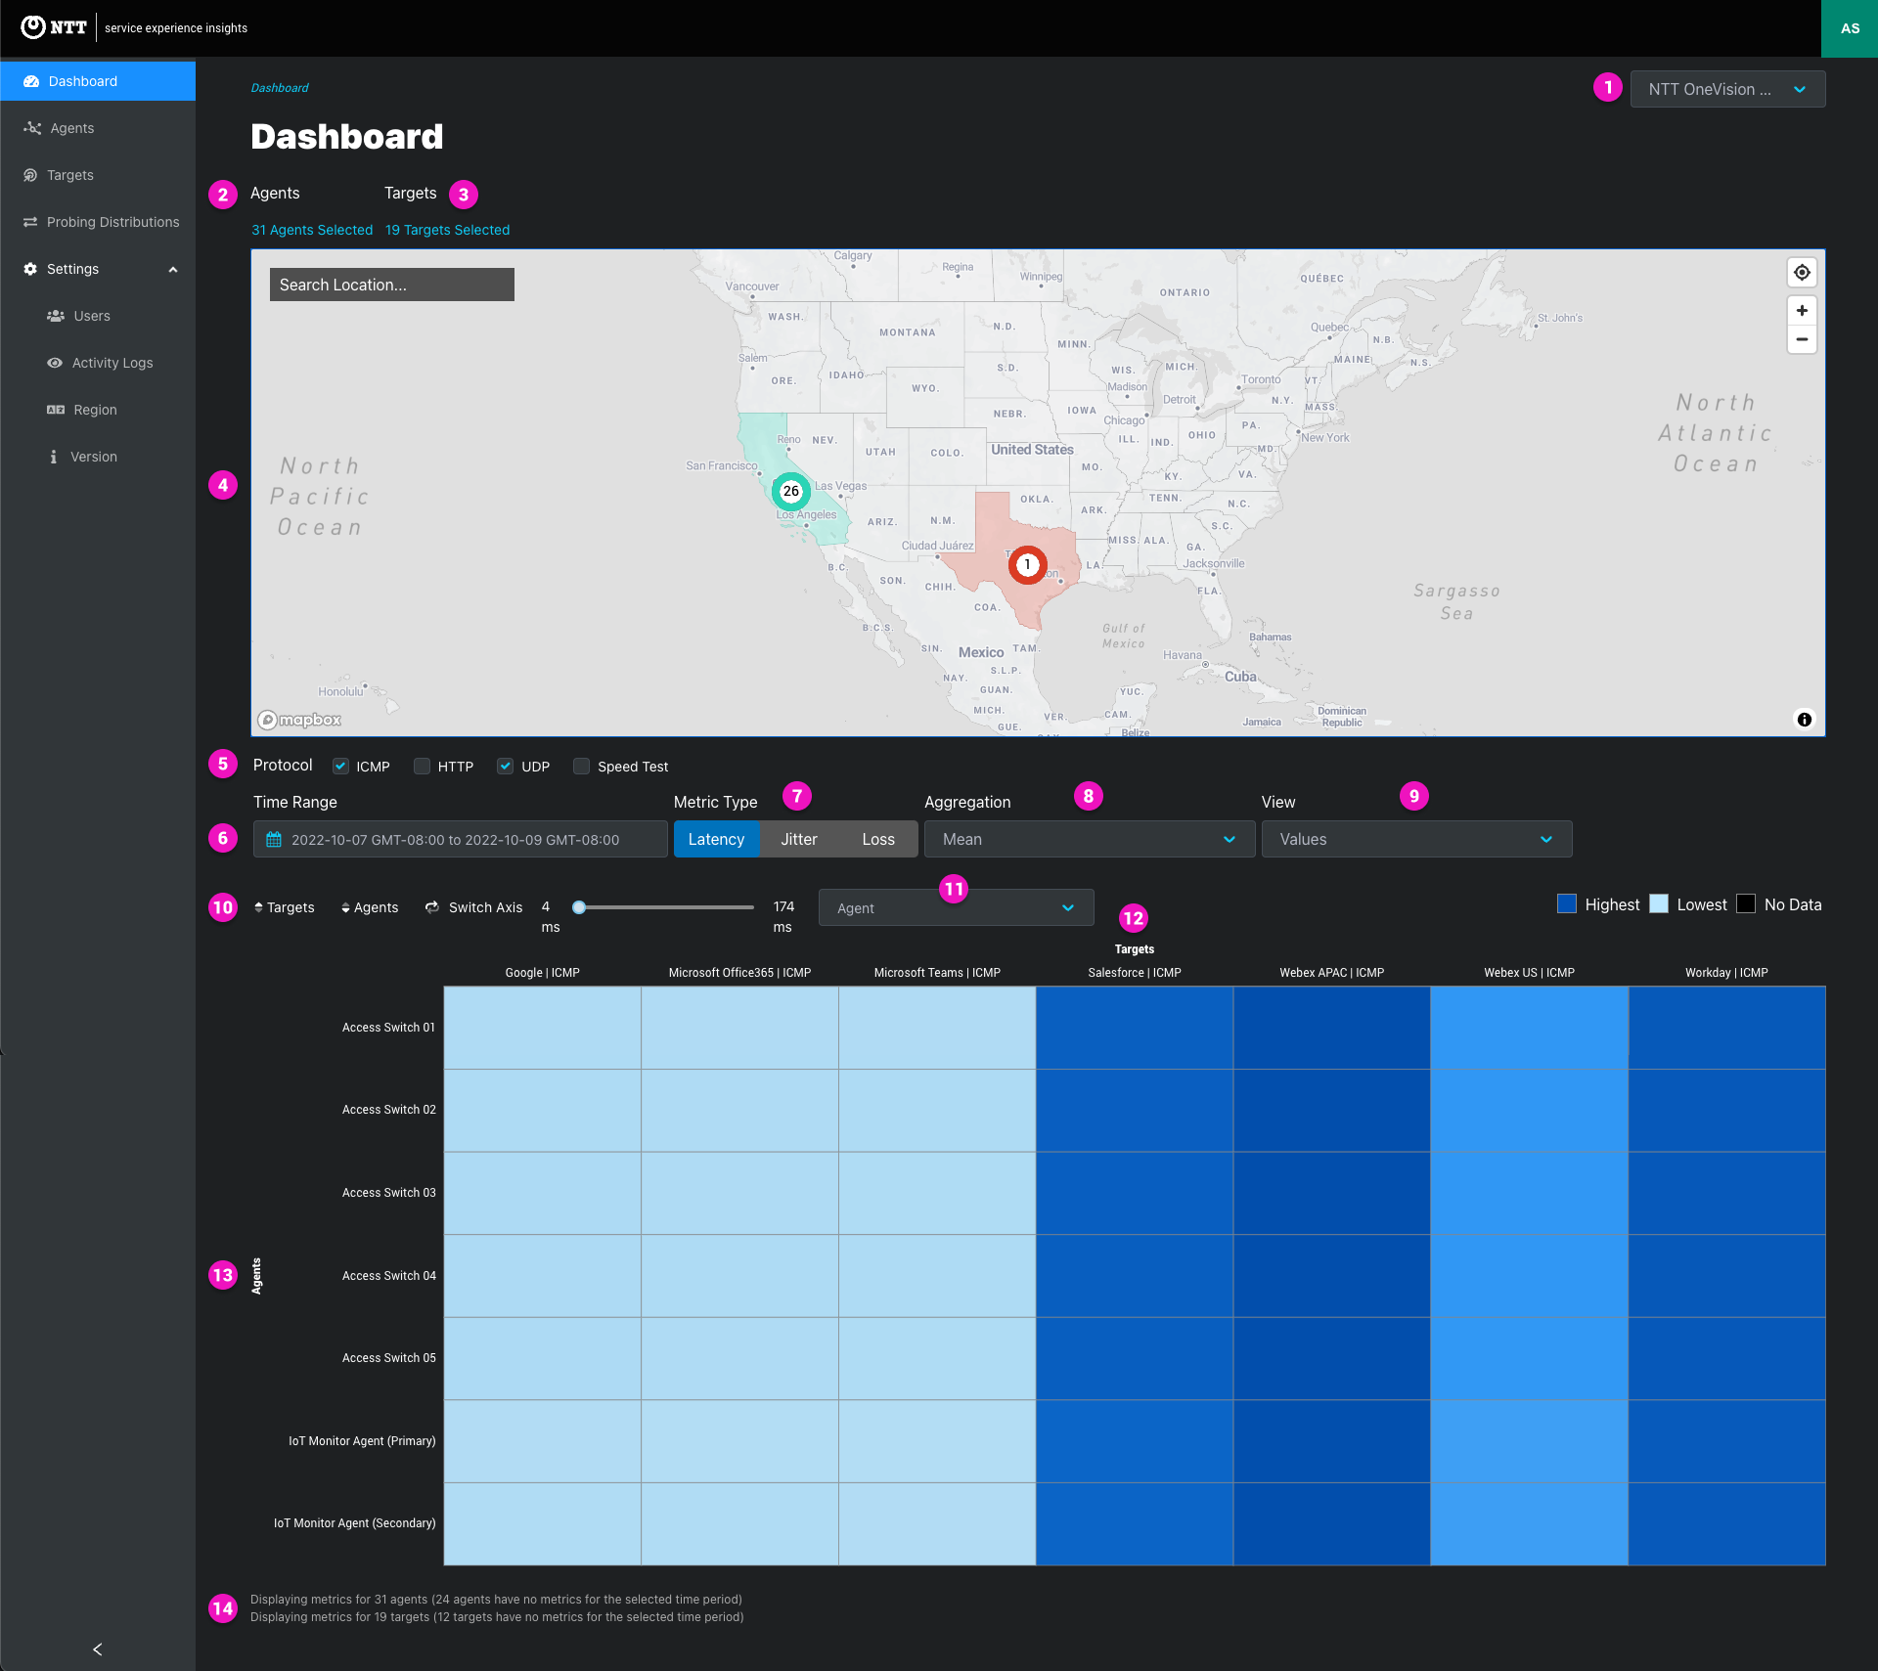Click the 31 Agents Selected link
Image resolution: width=1878 pixels, height=1671 pixels.
(312, 230)
